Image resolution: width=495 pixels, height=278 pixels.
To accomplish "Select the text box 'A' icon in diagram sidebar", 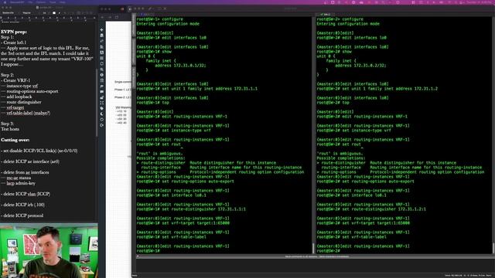I will pyautogui.click(x=101, y=53).
